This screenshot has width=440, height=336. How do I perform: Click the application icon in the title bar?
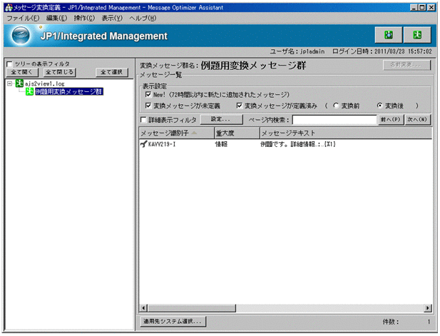7,6
